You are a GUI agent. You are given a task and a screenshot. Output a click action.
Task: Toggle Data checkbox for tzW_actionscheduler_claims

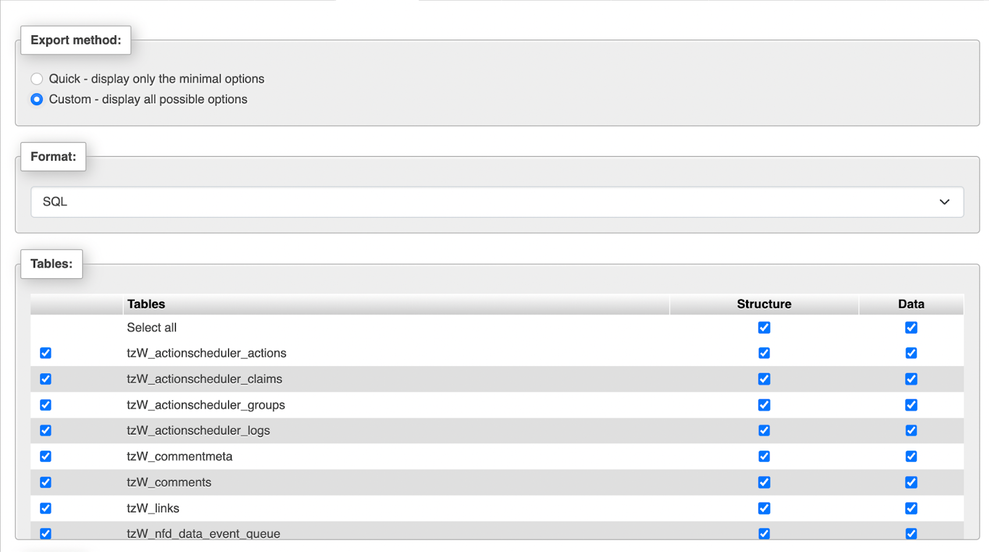[911, 379]
